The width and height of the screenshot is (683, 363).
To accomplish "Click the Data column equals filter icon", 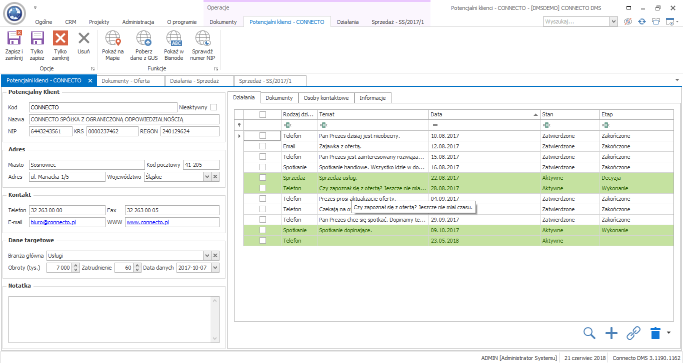I will tap(435, 125).
